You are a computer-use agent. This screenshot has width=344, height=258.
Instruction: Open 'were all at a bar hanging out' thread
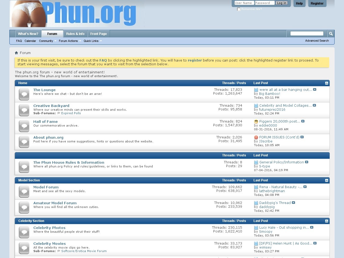coord(286,89)
